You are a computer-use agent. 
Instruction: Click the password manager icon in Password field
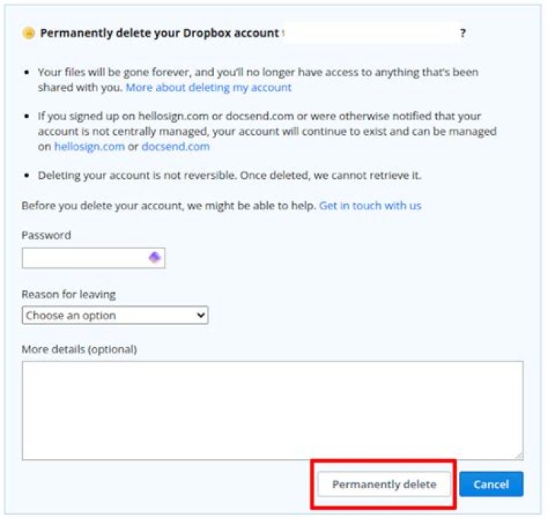coord(155,258)
